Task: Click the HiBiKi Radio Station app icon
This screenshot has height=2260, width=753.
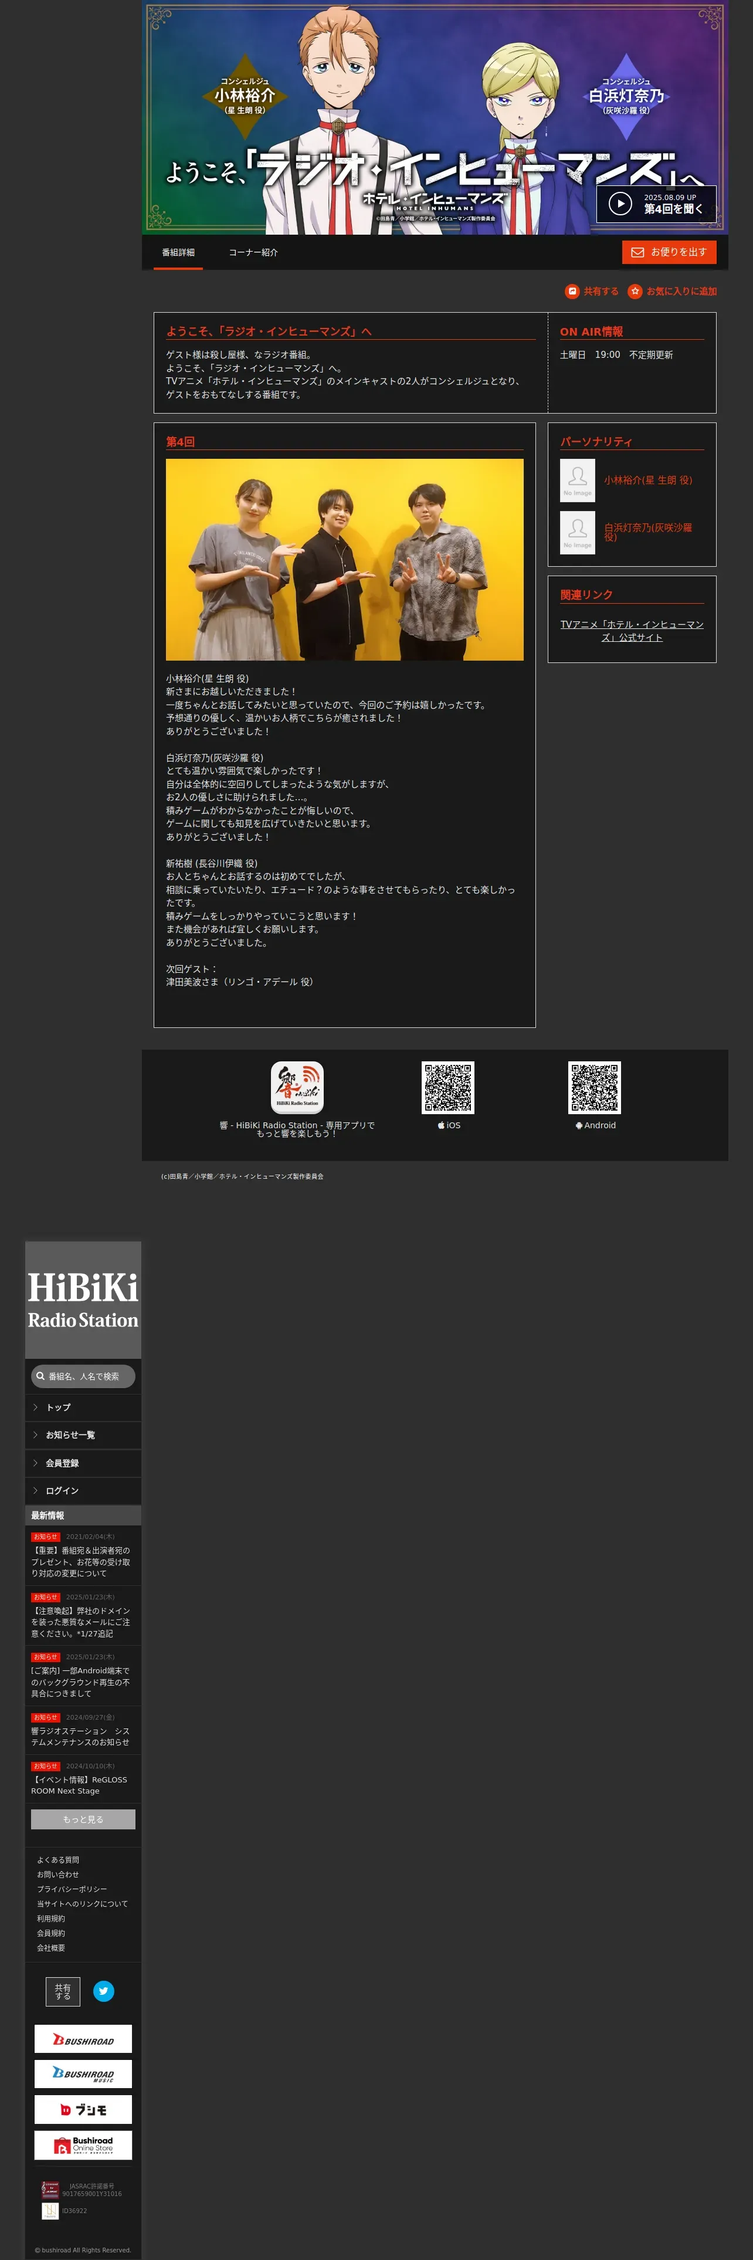Action: 297,1088
